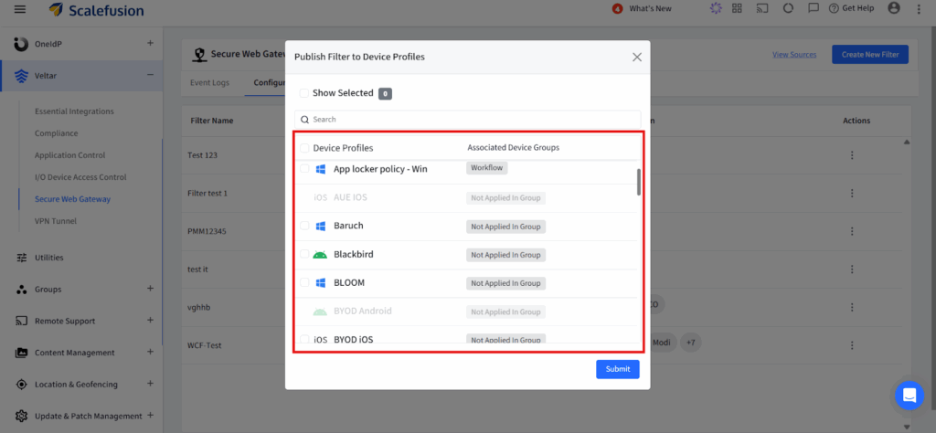Open I/O Device Access Control in sidebar
Screen dimensions: 936x433
(80, 177)
